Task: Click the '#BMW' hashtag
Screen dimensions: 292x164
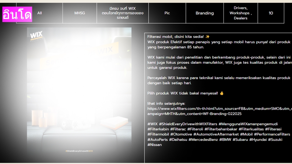Action: point(225,140)
